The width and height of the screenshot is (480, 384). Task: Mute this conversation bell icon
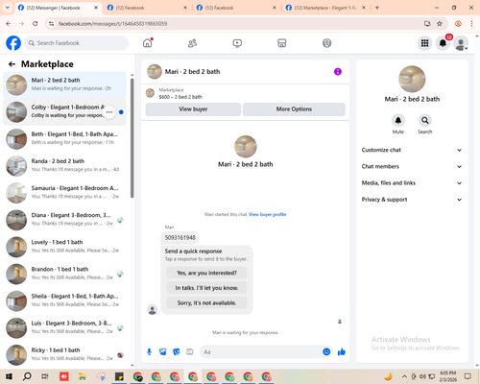click(x=398, y=120)
